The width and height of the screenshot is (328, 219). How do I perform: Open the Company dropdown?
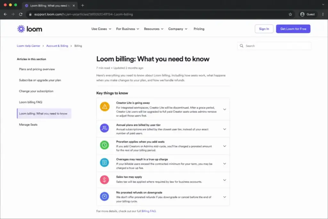177,29
